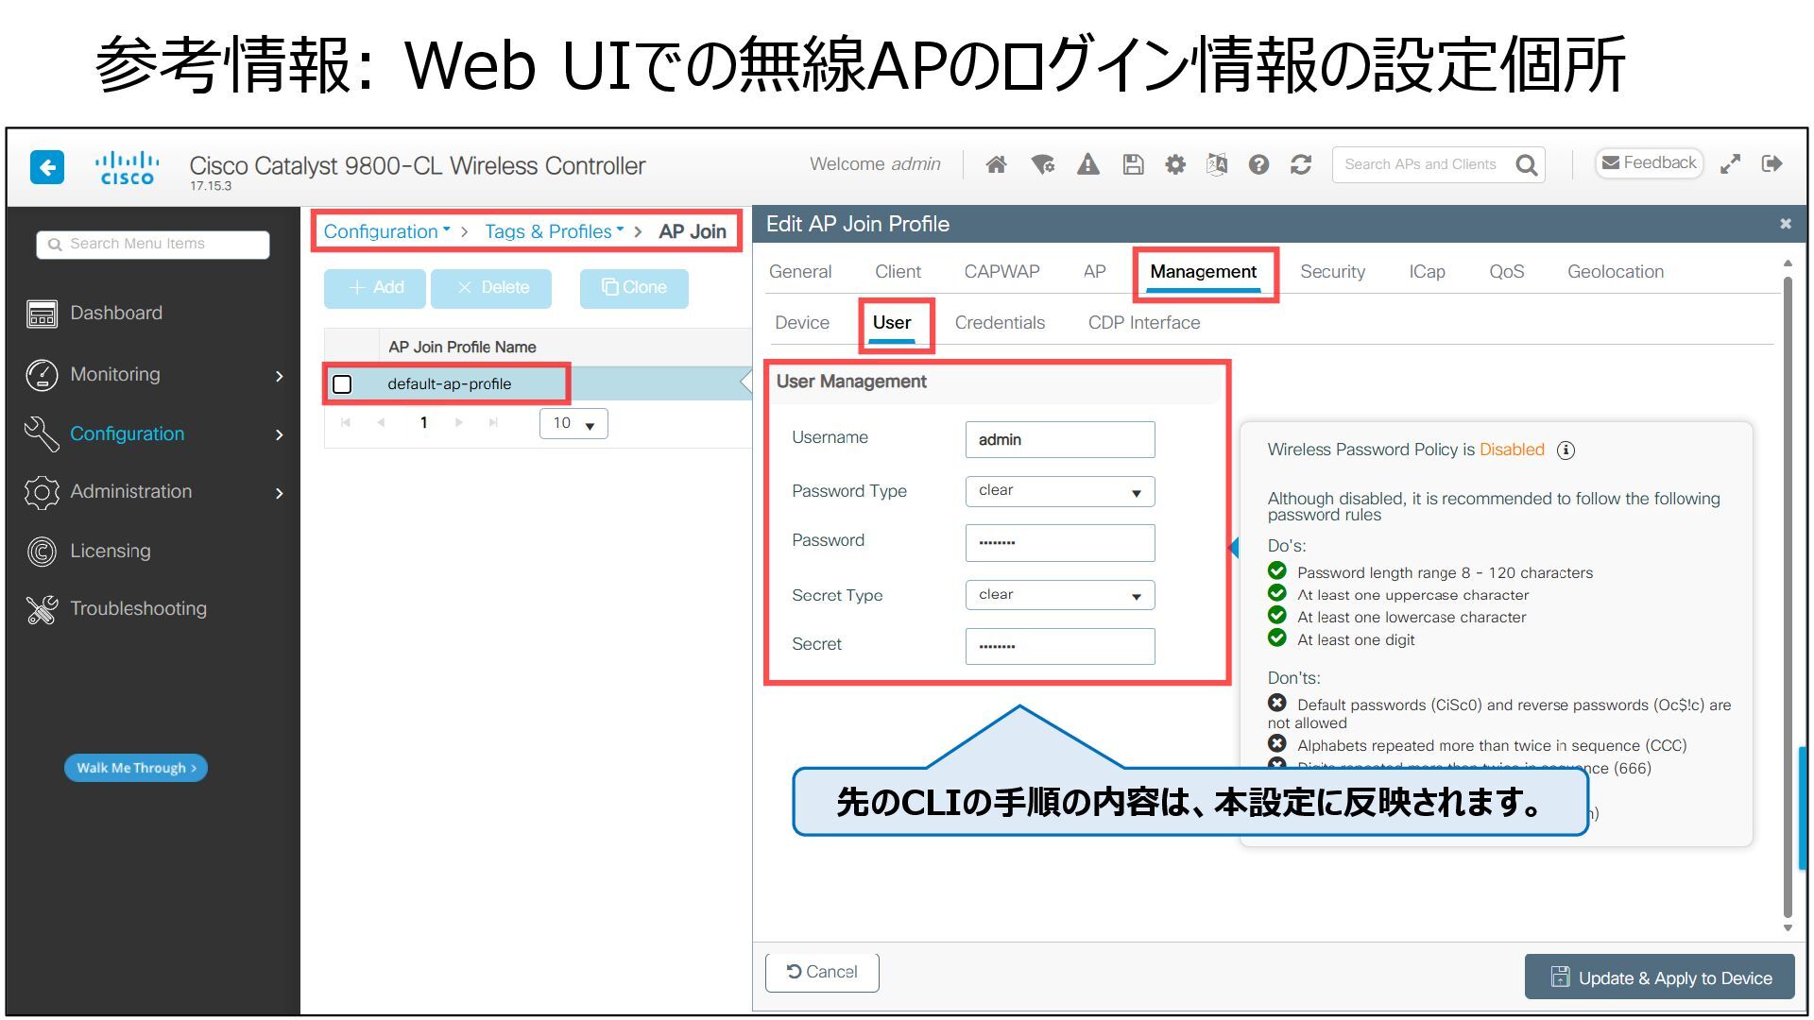
Task: Click the logout icon at top right
Action: pos(1772,164)
